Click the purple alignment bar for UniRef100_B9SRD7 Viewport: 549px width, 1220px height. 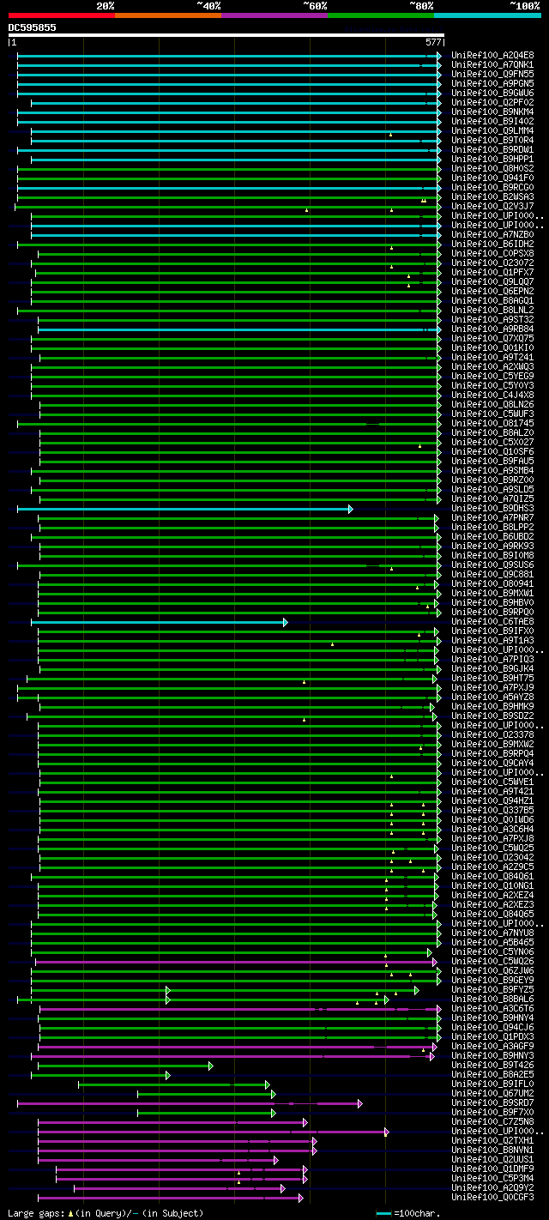pyautogui.click(x=190, y=1103)
